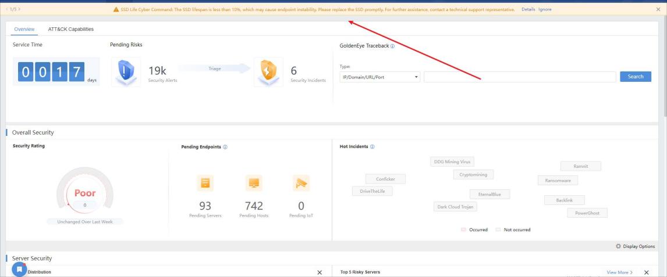Select the Ramnit incident tag
667x277 pixels.
[581, 166]
